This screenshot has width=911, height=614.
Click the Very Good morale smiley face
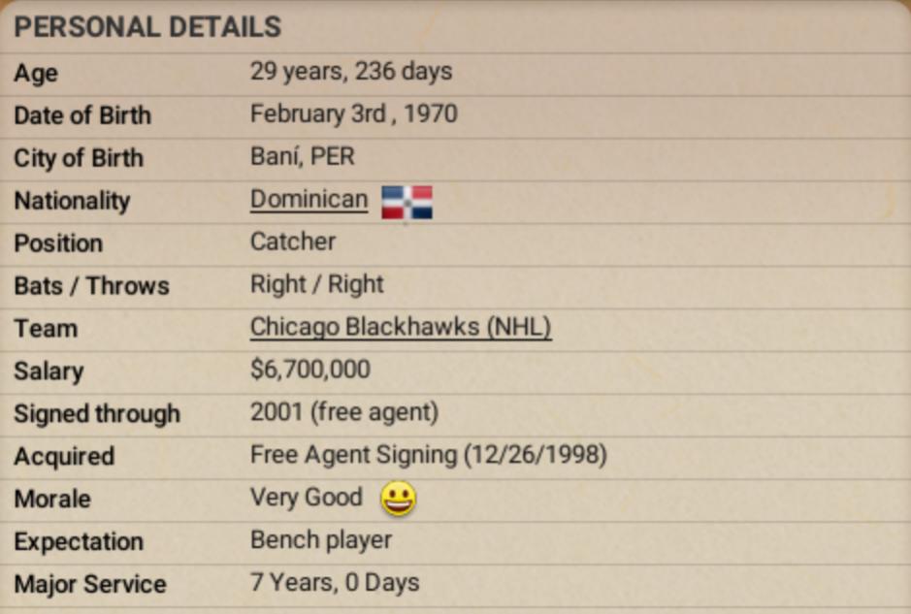click(397, 500)
